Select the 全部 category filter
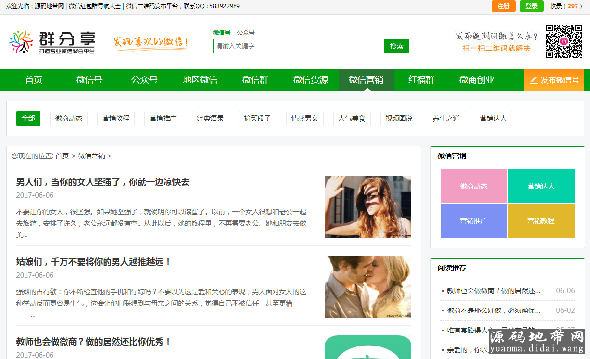 28,118
